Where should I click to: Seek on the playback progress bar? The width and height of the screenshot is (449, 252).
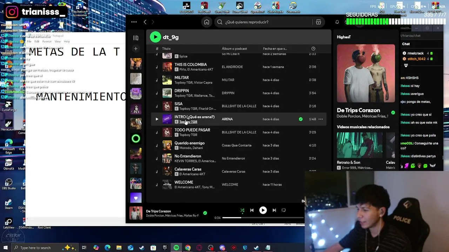point(263,218)
